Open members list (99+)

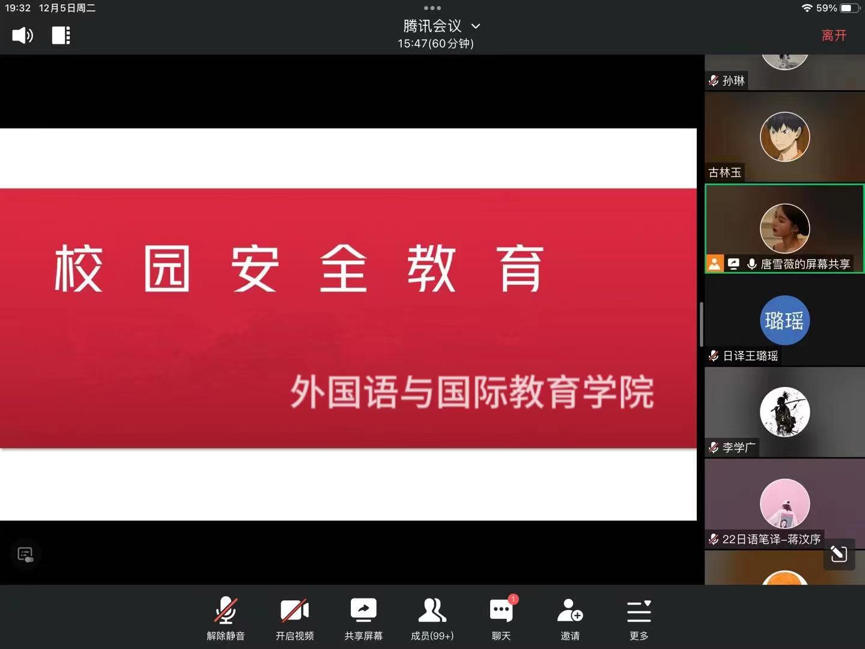click(x=432, y=618)
